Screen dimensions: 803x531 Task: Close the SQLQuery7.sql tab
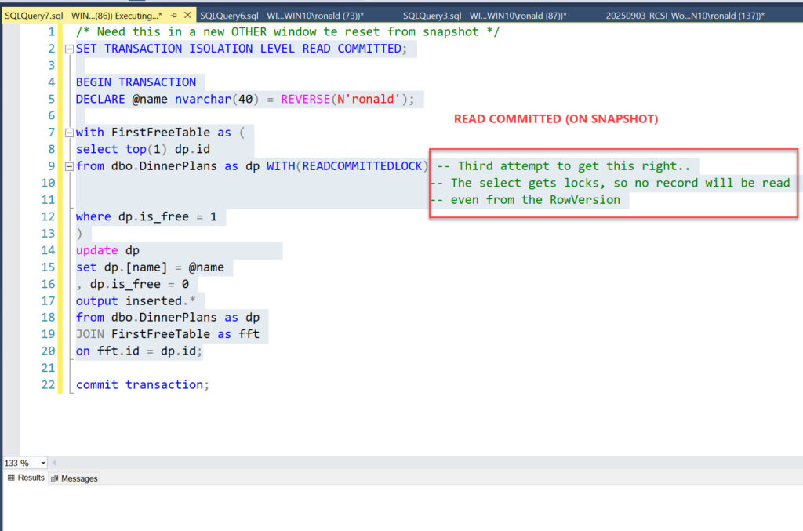(188, 16)
